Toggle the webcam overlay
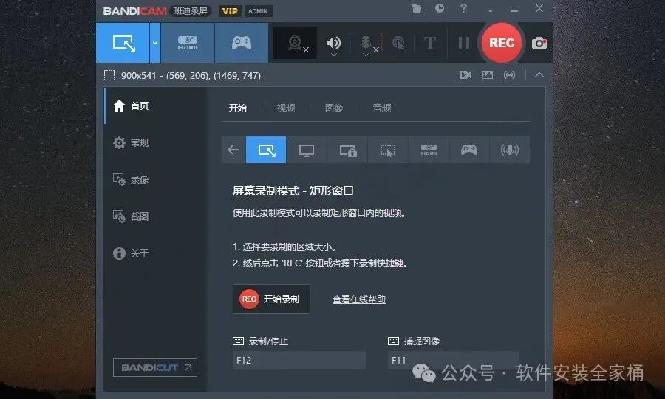 tap(295, 43)
